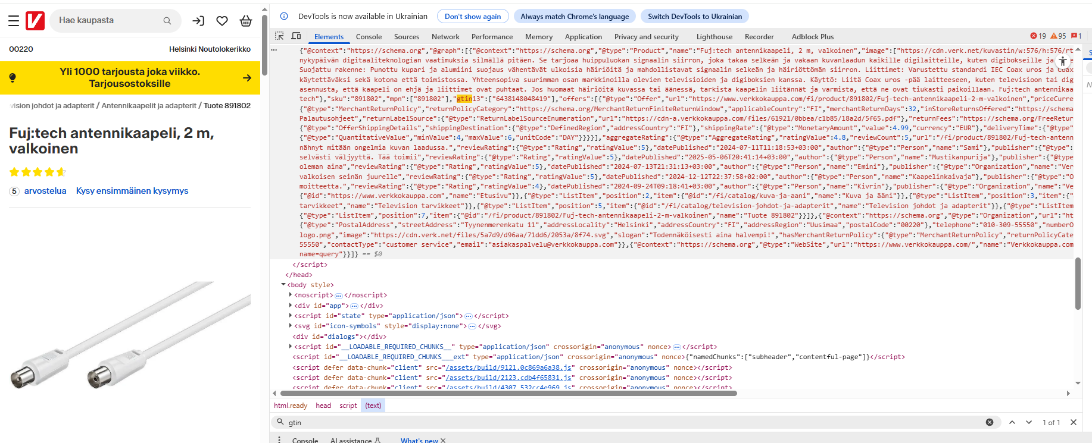1092x443 pixels.
Task: Switch to the Console tab
Action: click(369, 36)
